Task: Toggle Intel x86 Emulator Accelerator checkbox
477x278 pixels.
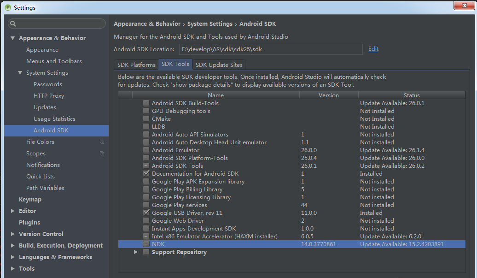Action: (146, 237)
